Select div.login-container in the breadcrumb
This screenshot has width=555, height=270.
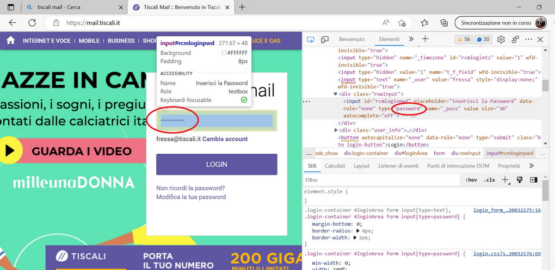(366, 153)
